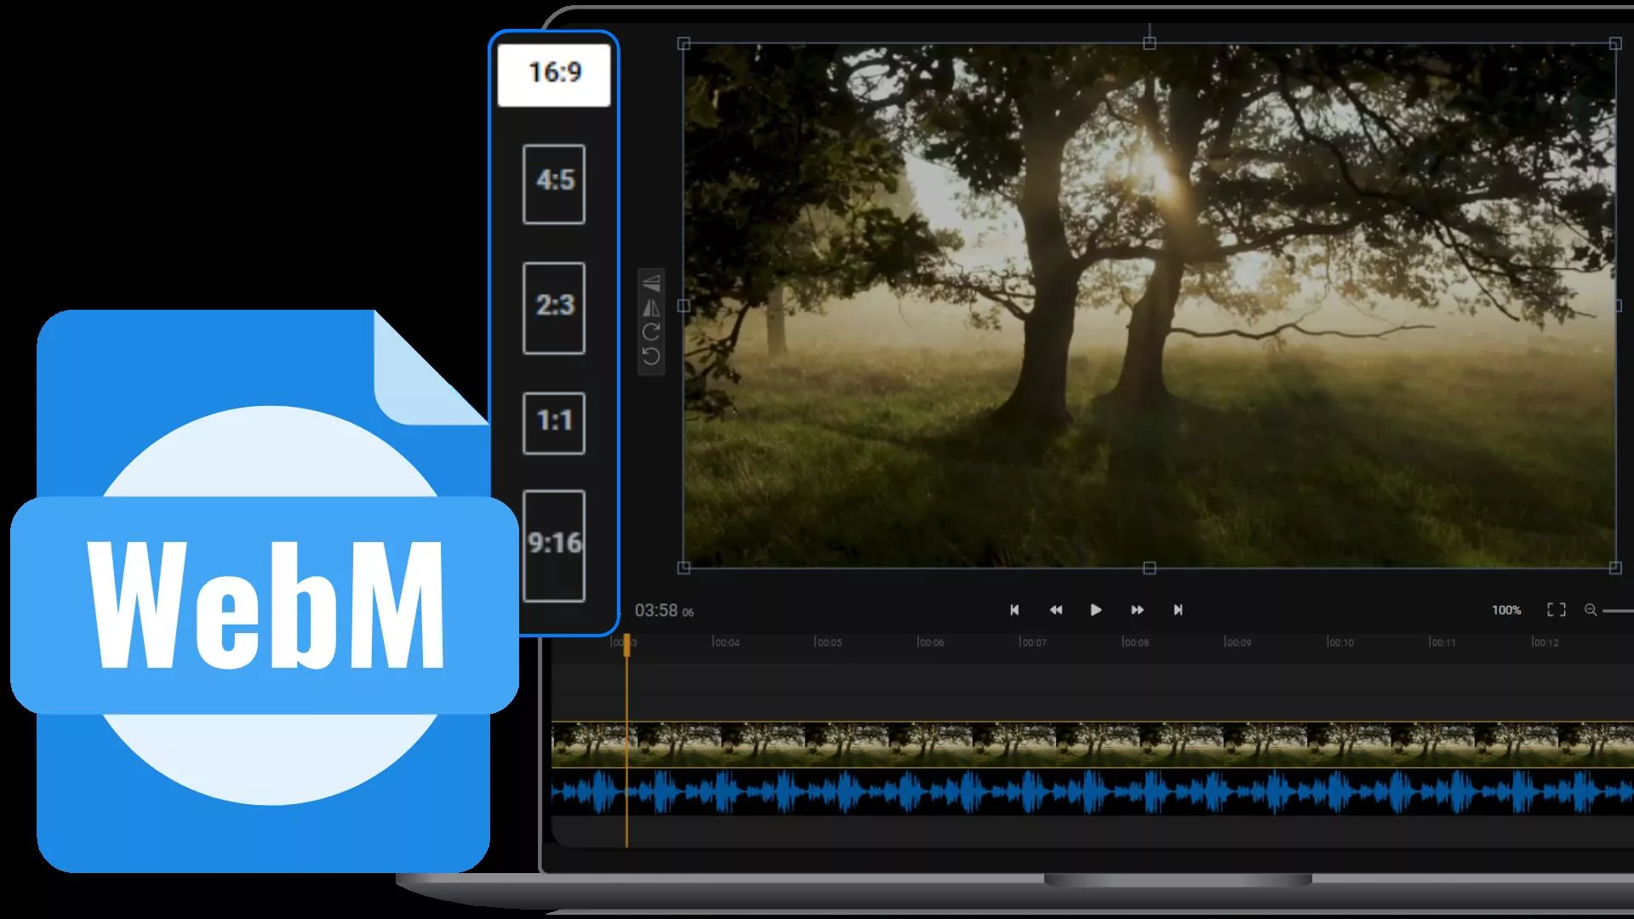The width and height of the screenshot is (1634, 919).
Task: Select the horizontal flip tool
Action: 650,308
